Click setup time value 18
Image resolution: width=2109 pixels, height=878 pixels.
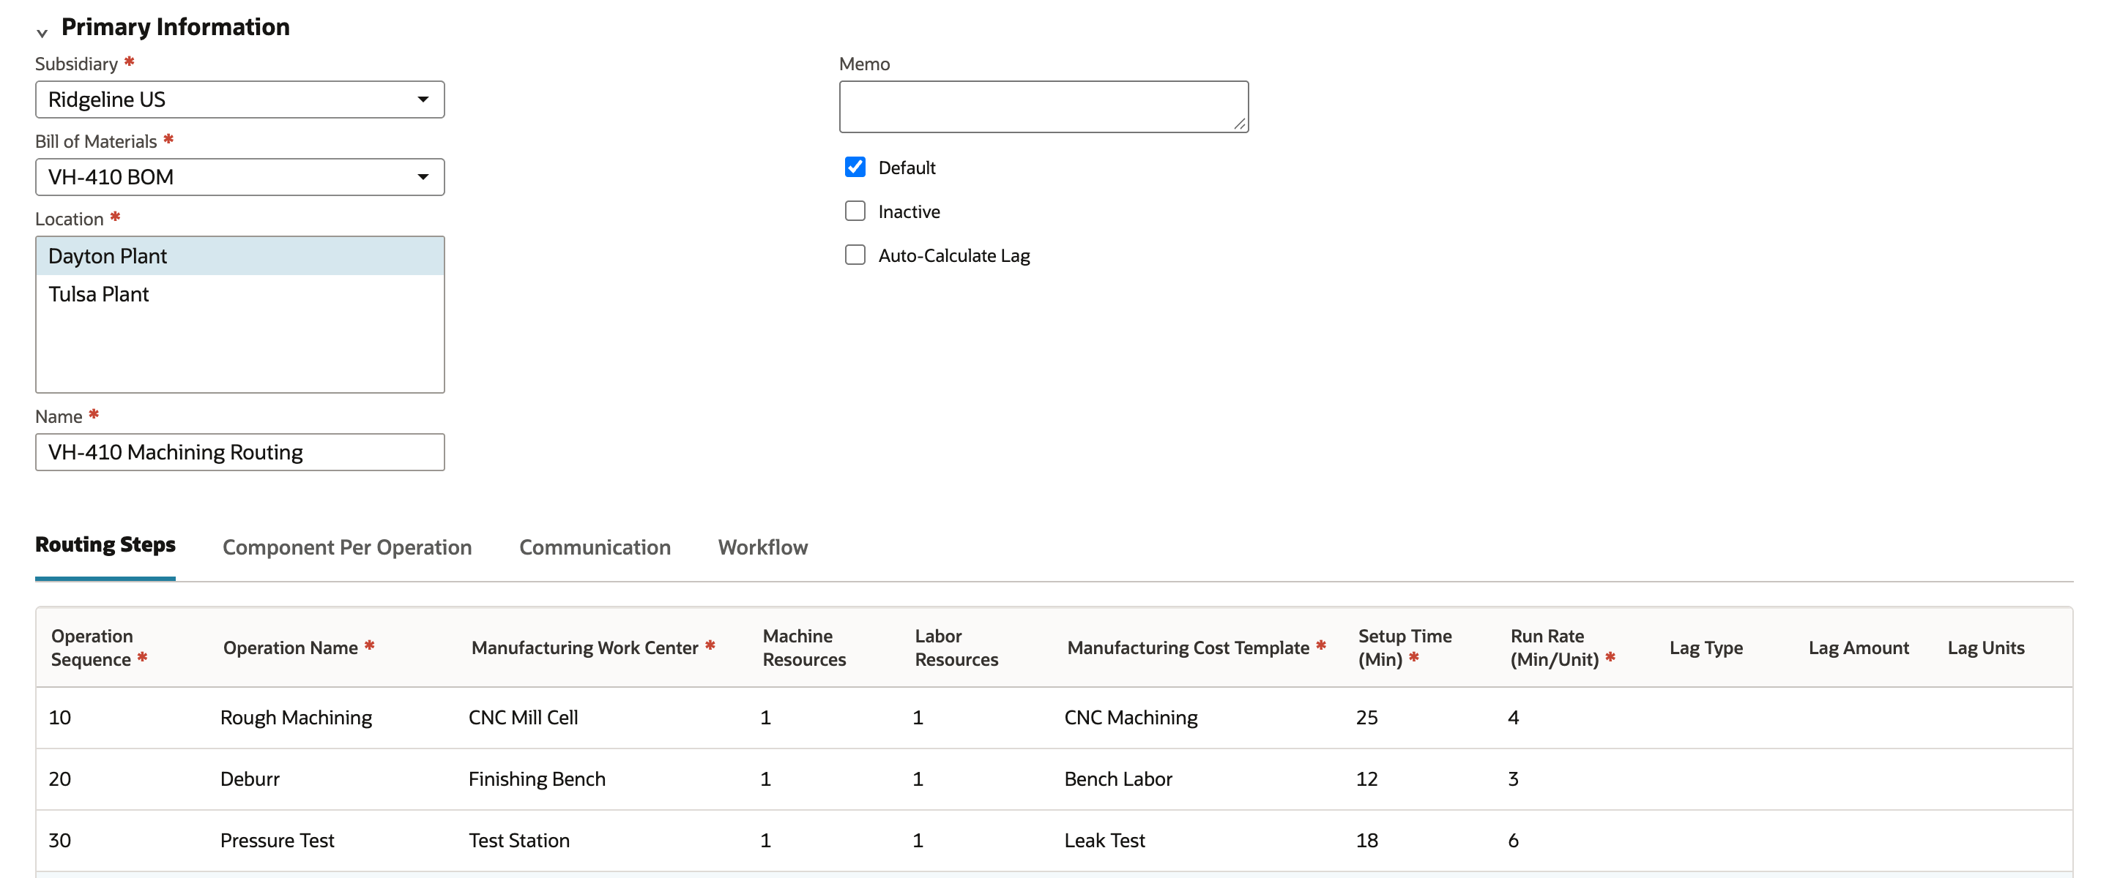click(x=1366, y=841)
